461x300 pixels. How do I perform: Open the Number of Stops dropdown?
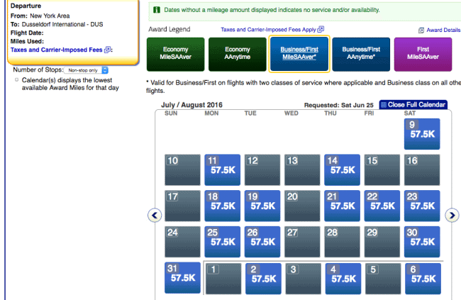pyautogui.click(x=86, y=70)
